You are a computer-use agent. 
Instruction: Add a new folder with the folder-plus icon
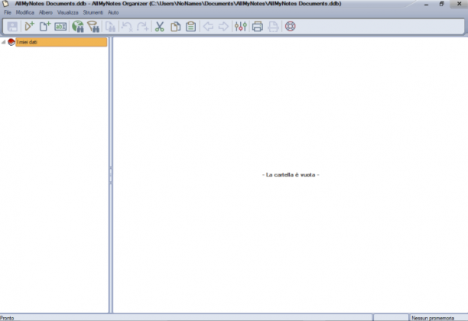tap(29, 26)
